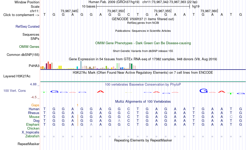Click the 73,967,360 ruler coordinate

209,11
